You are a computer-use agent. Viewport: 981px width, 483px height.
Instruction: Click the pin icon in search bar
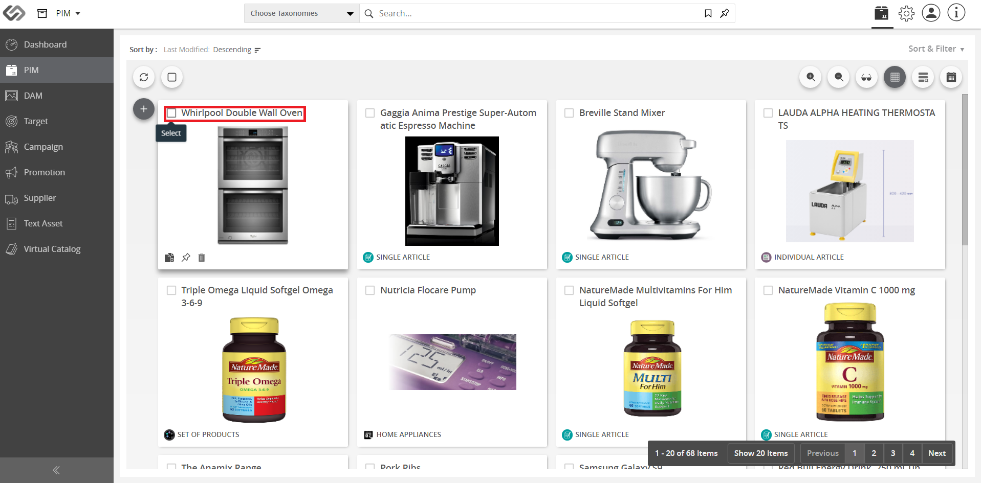click(725, 13)
